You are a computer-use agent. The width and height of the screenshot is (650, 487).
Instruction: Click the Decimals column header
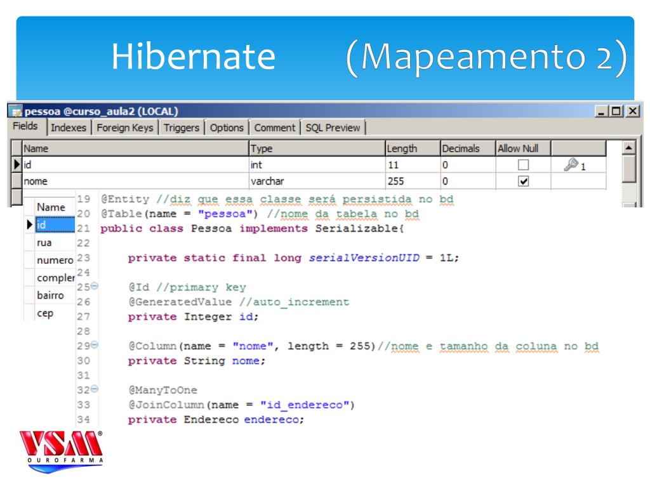(468, 148)
